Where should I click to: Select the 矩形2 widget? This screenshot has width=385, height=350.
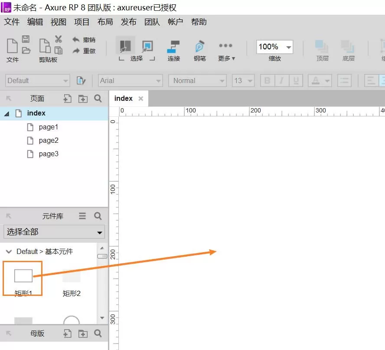coord(72,283)
